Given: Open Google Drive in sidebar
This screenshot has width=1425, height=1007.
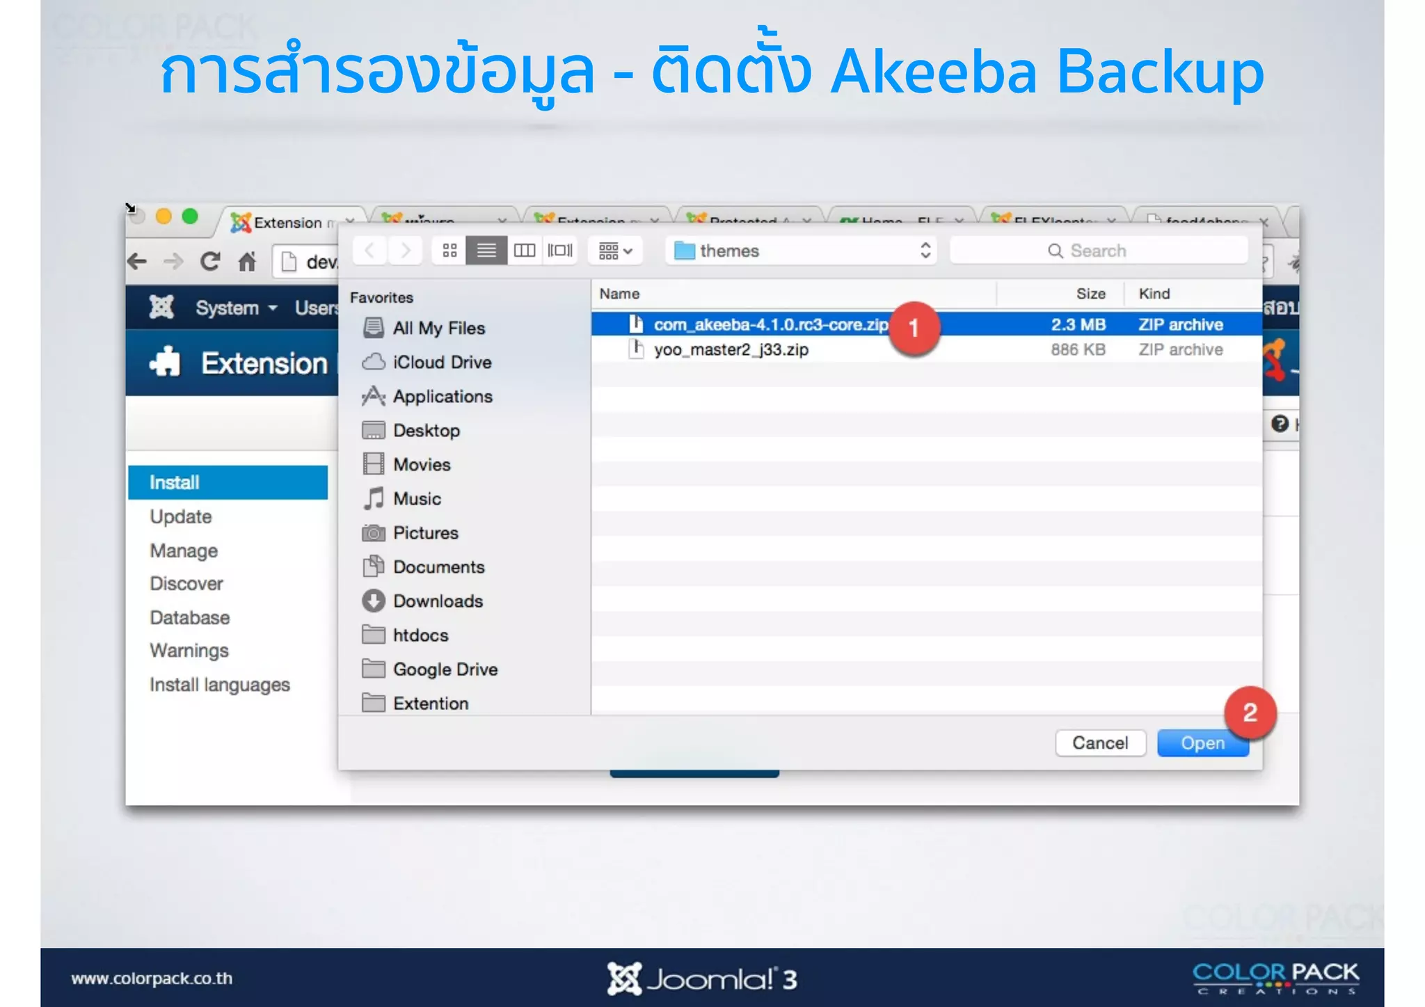Looking at the screenshot, I should click(x=445, y=669).
